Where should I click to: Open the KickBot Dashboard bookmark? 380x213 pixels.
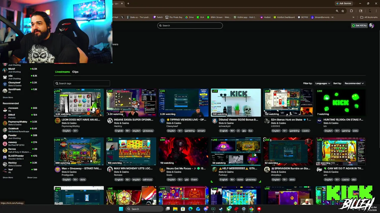point(284,17)
